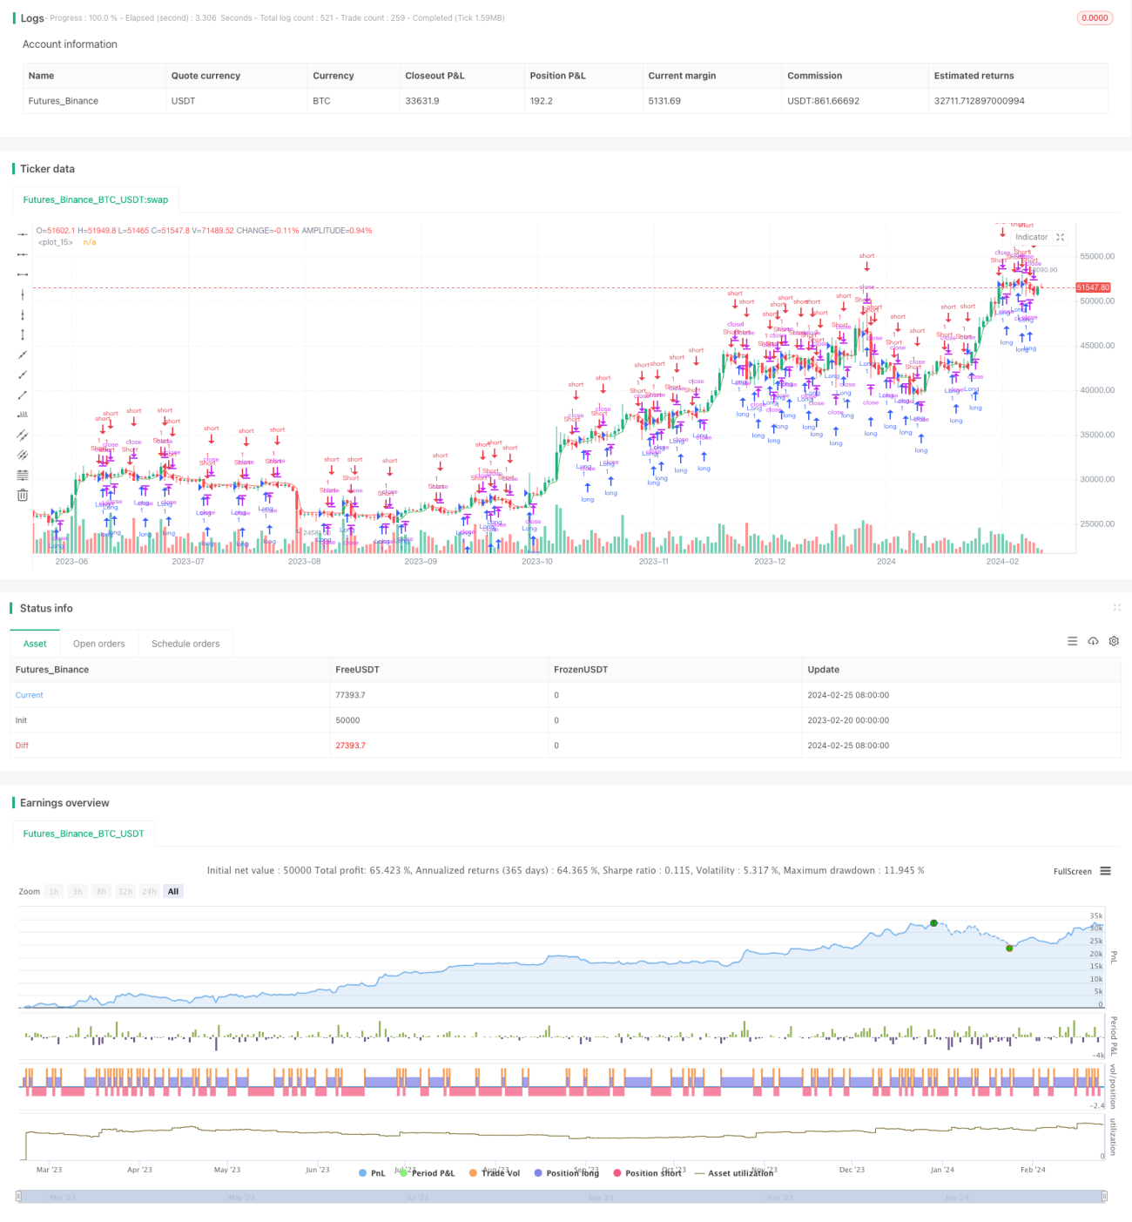The height and width of the screenshot is (1222, 1132).
Task: Expand the chart with the fullscreen arrows icon
Action: pos(1060,237)
